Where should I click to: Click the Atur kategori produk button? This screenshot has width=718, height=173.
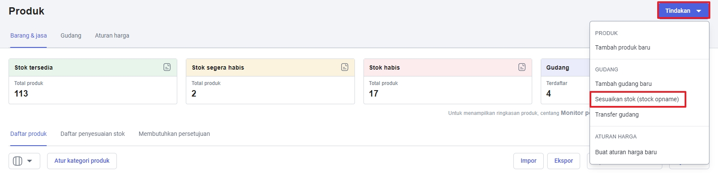click(82, 161)
